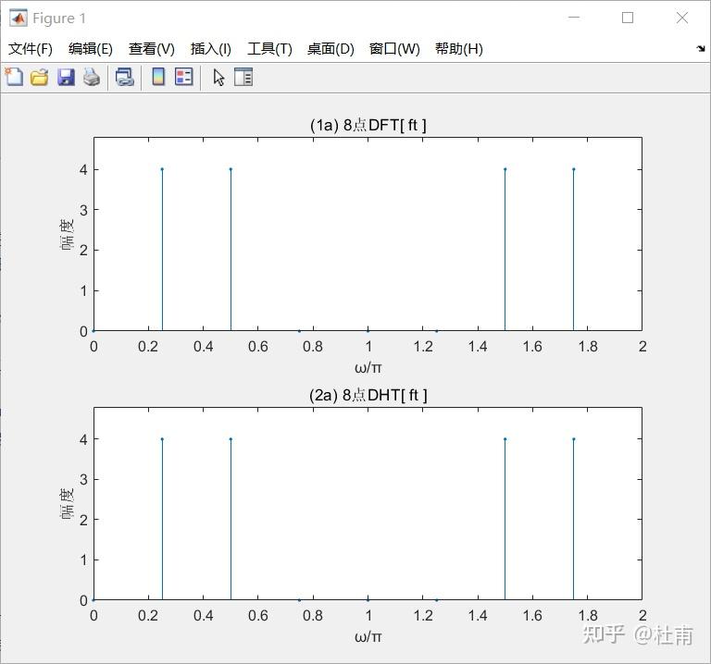Viewport: 711px width, 664px height.
Task: Open the 桌面(D) menu
Action: pos(331,48)
